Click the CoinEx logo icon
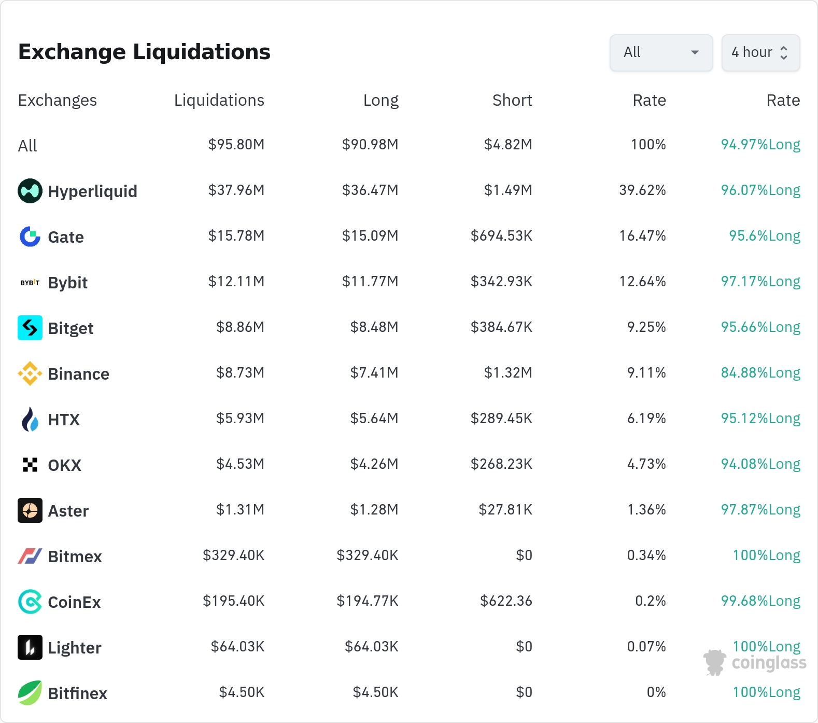The width and height of the screenshot is (818, 723). [x=30, y=602]
